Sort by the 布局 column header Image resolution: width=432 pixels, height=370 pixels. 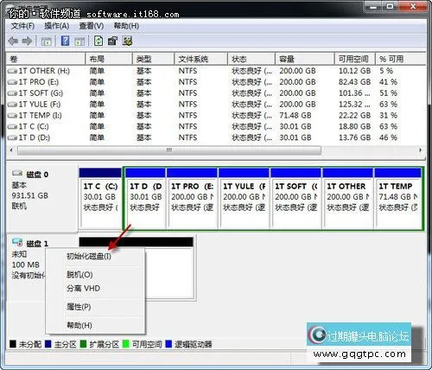pos(109,59)
